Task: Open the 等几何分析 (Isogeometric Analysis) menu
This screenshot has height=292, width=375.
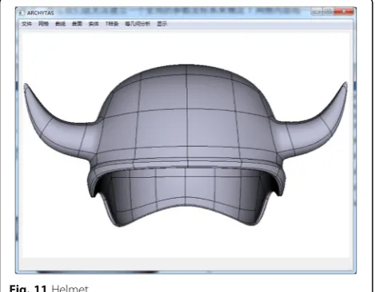Action: 138,24
